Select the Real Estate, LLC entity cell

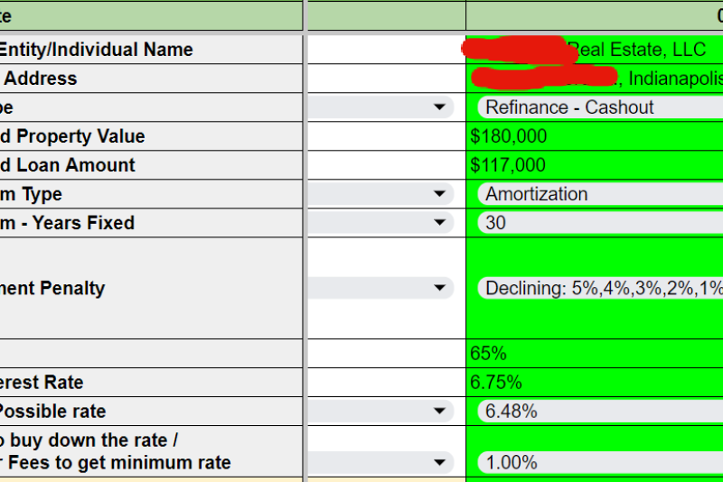[x=633, y=50]
